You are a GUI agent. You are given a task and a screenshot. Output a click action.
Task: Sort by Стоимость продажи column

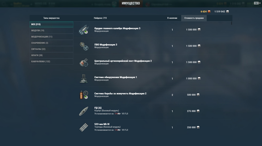point(194,18)
